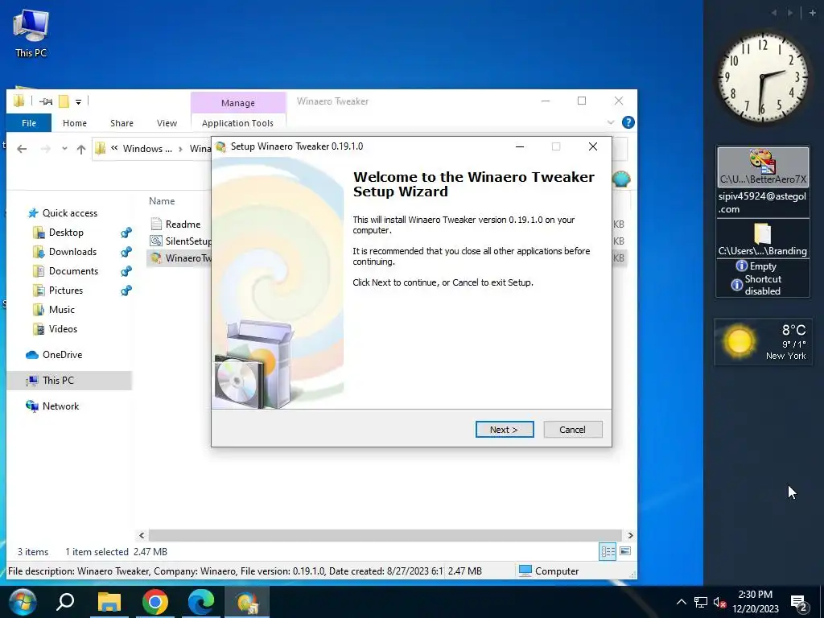Switch to the Home ribbon tab

[x=75, y=123]
